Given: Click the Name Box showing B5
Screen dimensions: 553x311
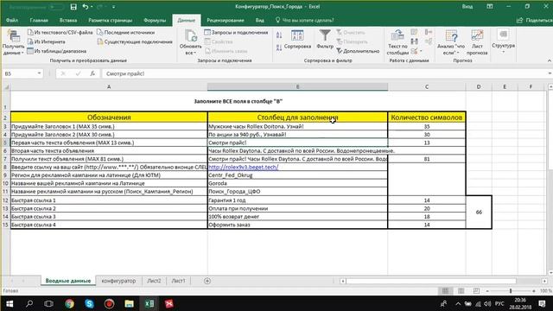Looking at the screenshot, I should pos(19,73).
